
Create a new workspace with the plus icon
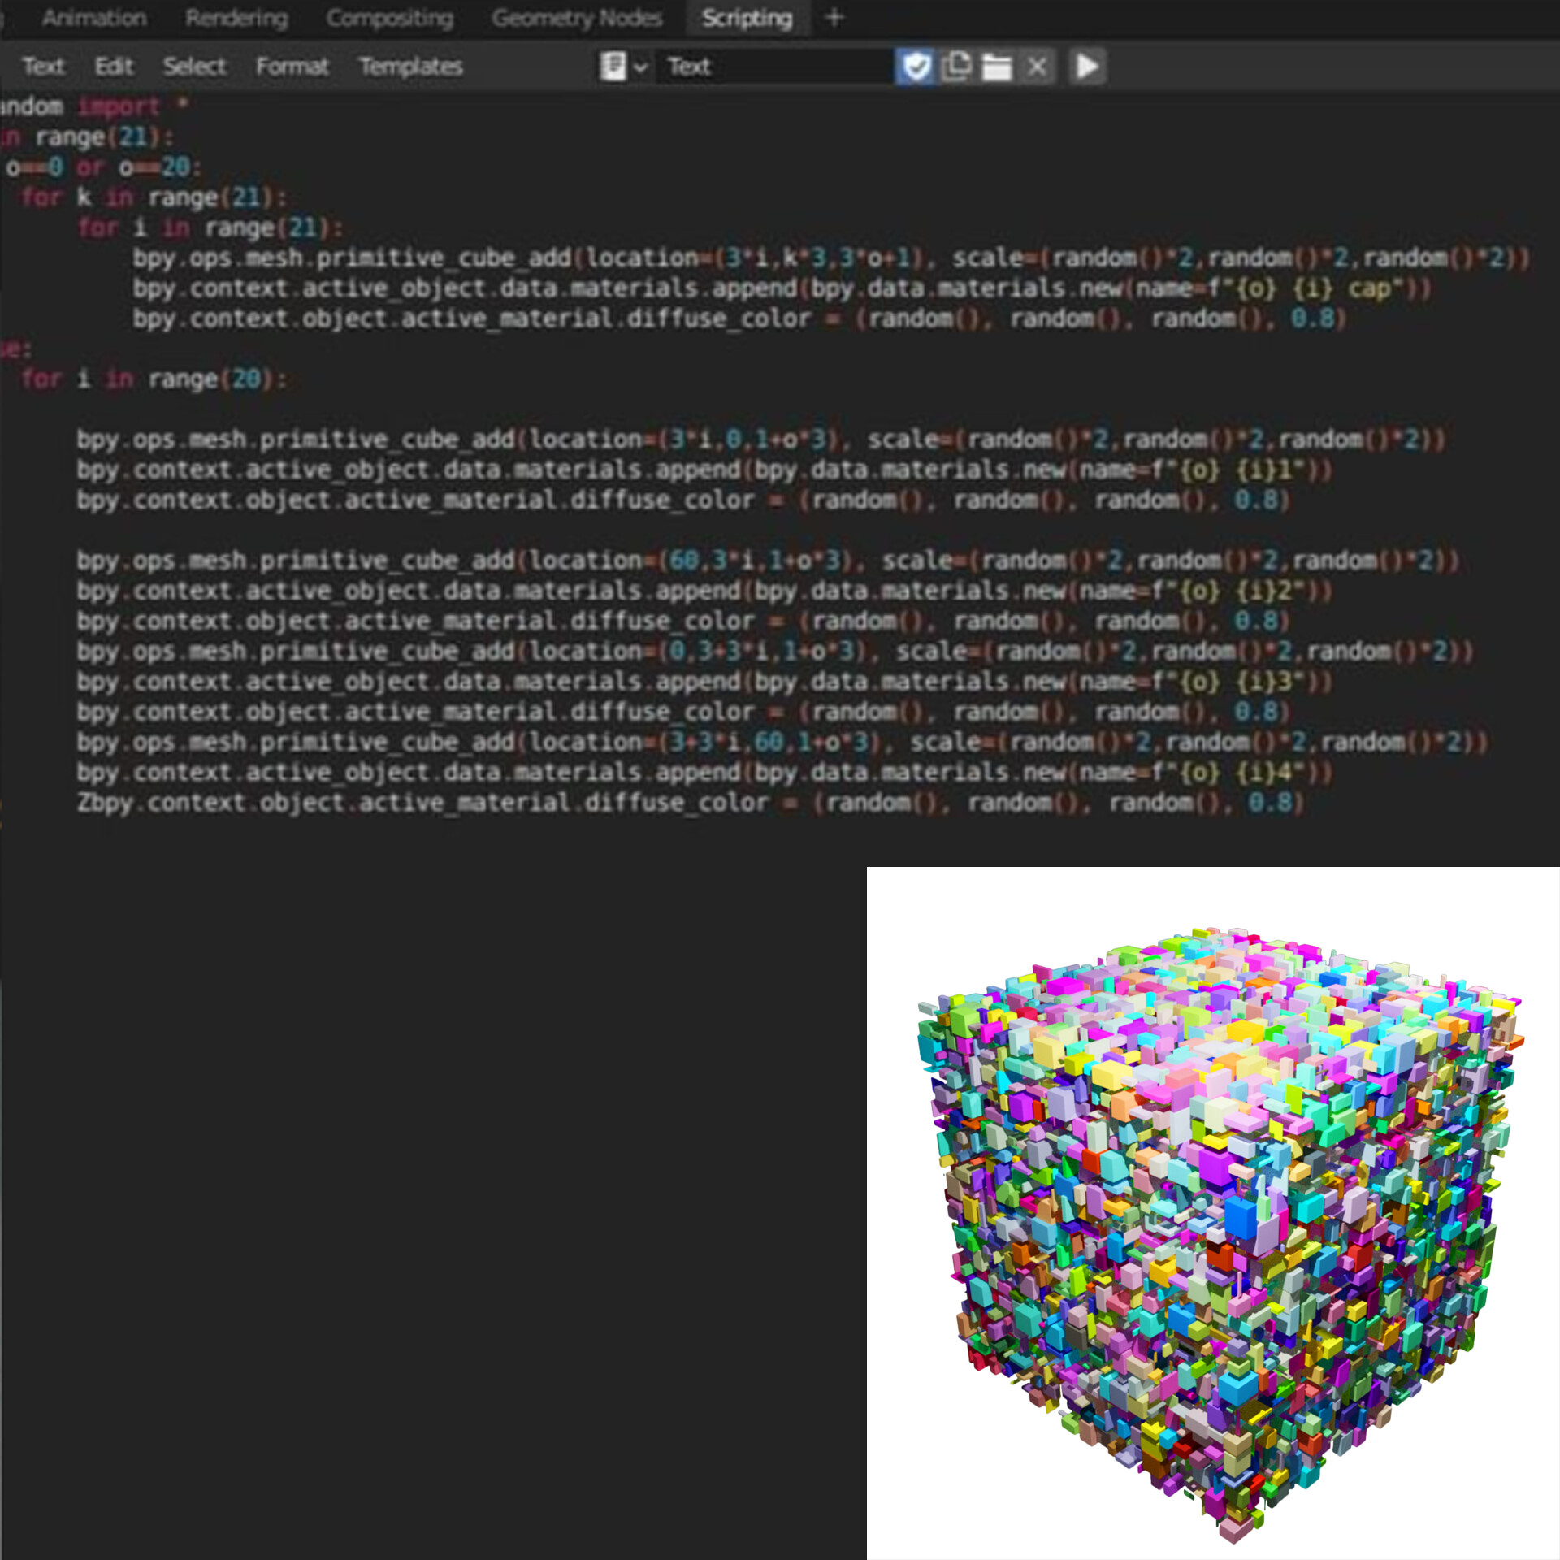point(835,17)
